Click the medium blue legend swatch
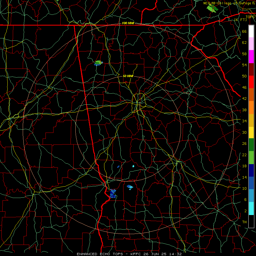This screenshot has width=256, height=256. pyautogui.click(x=251, y=183)
